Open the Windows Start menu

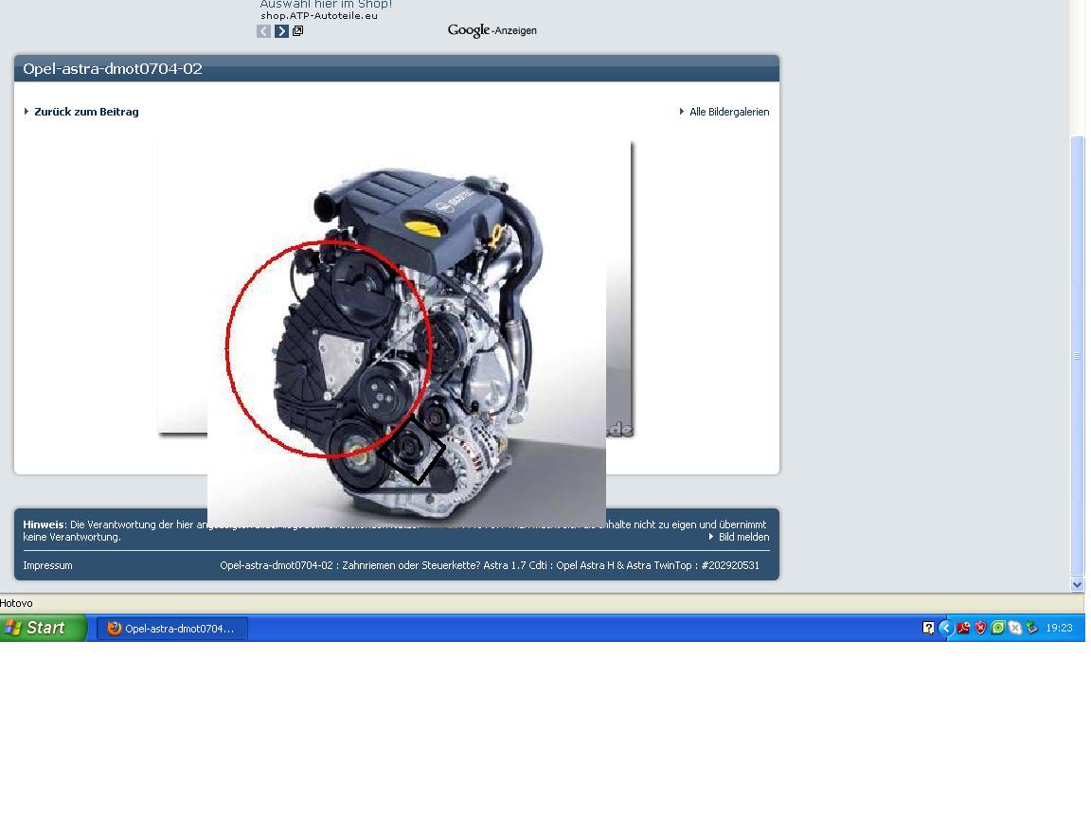coord(44,628)
